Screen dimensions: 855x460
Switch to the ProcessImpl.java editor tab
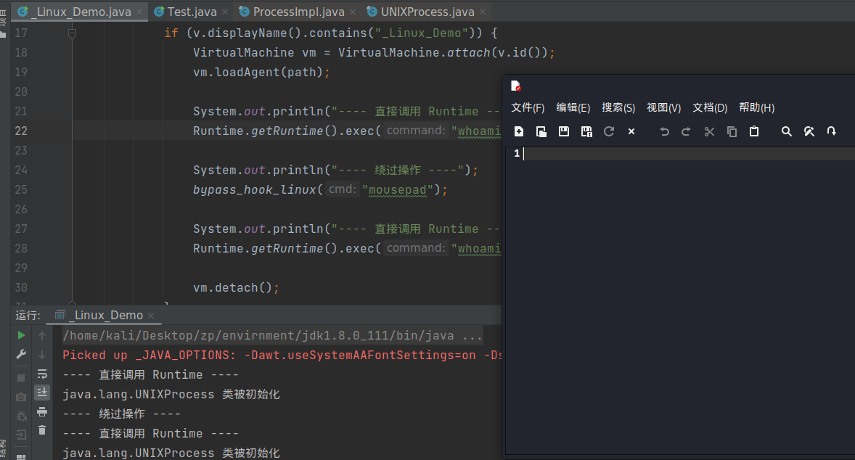point(298,12)
